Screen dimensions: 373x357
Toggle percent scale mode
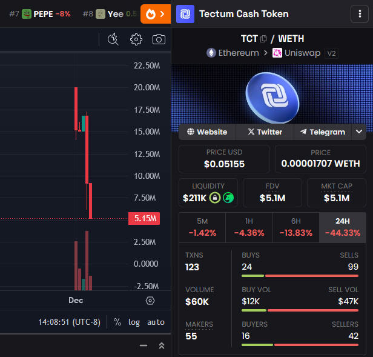coord(117,322)
